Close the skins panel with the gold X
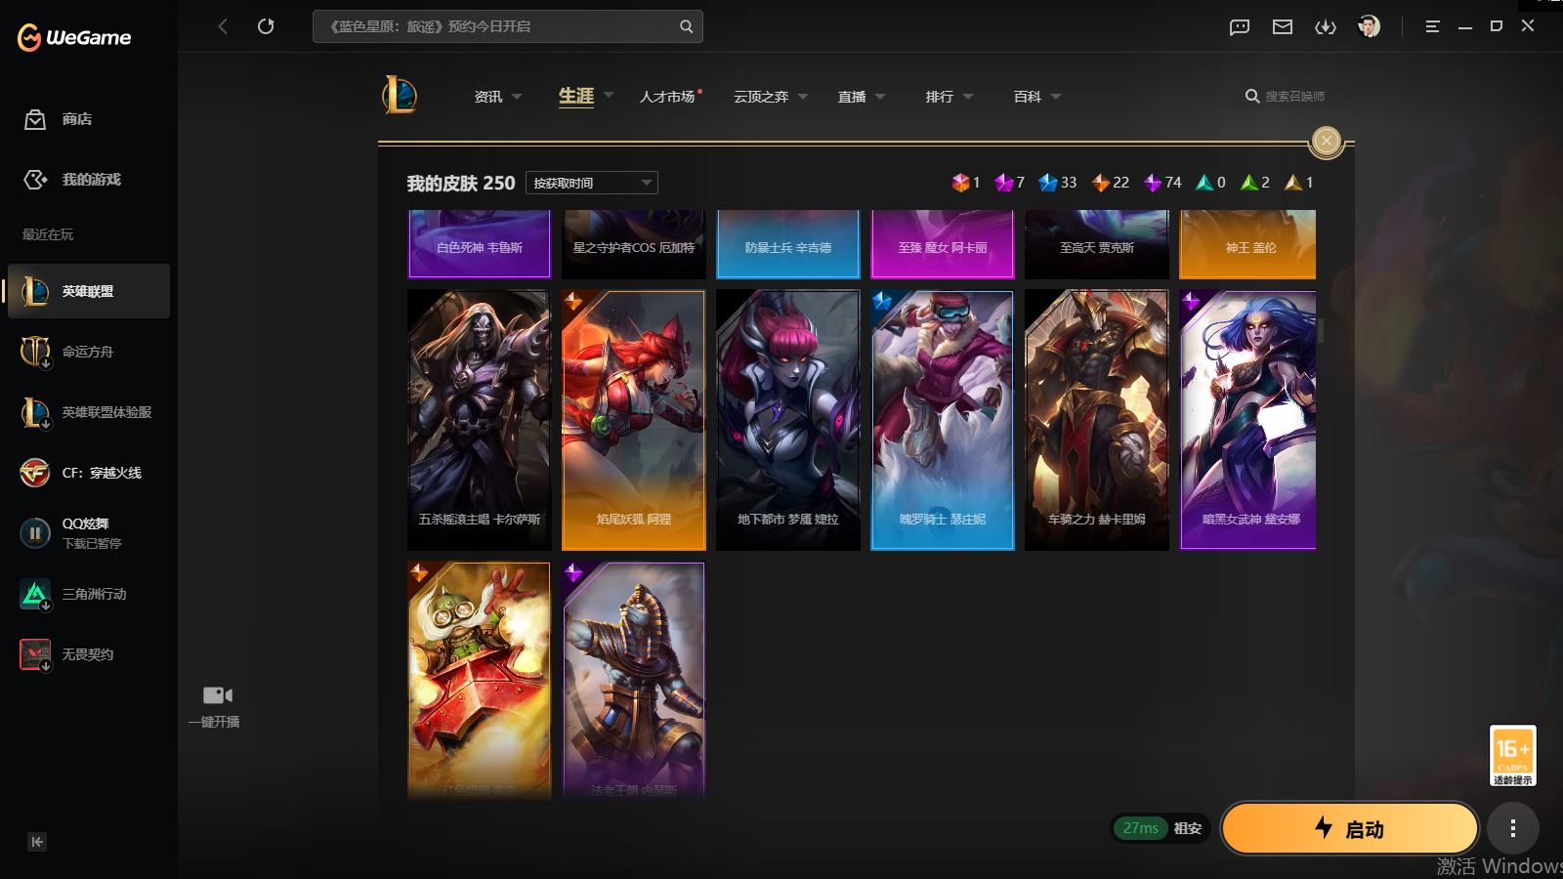This screenshot has width=1563, height=879. pos(1326,141)
